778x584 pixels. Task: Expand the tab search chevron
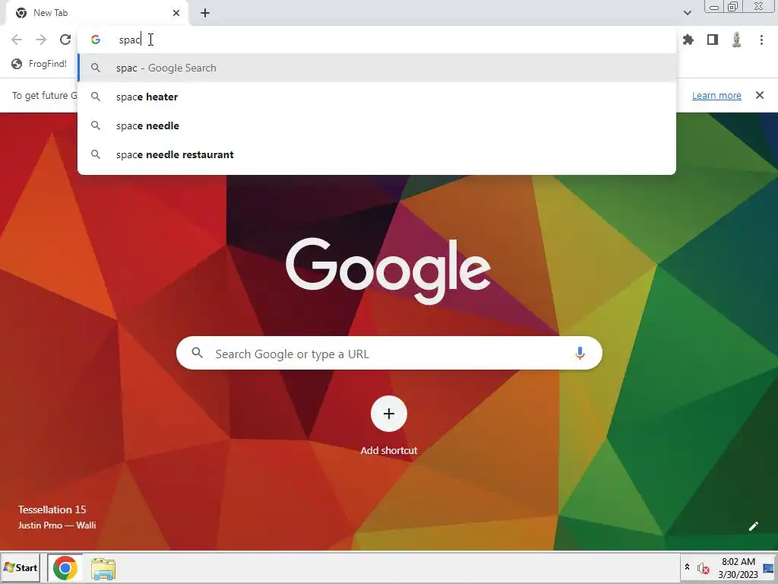(687, 13)
